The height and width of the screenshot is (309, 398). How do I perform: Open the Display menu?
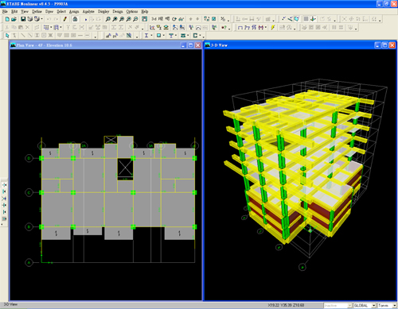(x=103, y=11)
